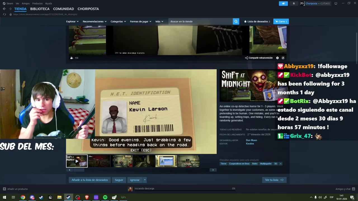The width and height of the screenshot is (358, 201).
Task: Click the Seguir button
Action: pyautogui.click(x=119, y=180)
